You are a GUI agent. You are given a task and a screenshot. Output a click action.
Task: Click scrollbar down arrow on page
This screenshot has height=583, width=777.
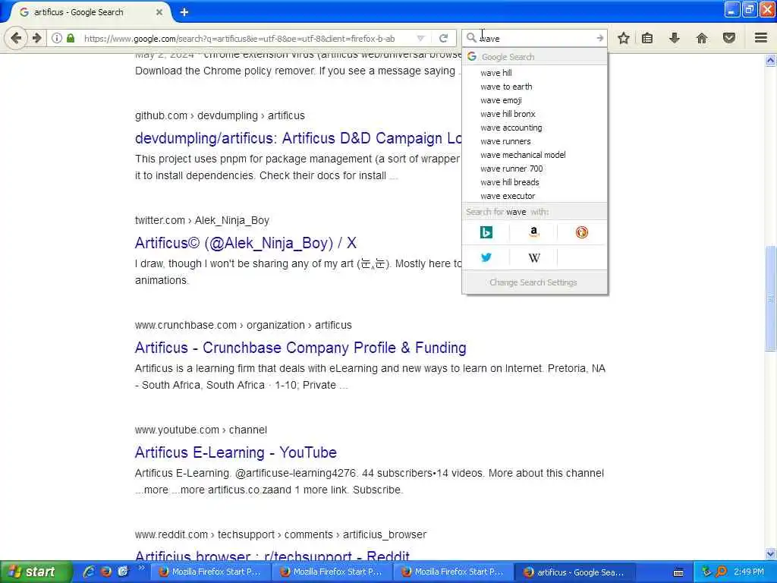(x=771, y=553)
